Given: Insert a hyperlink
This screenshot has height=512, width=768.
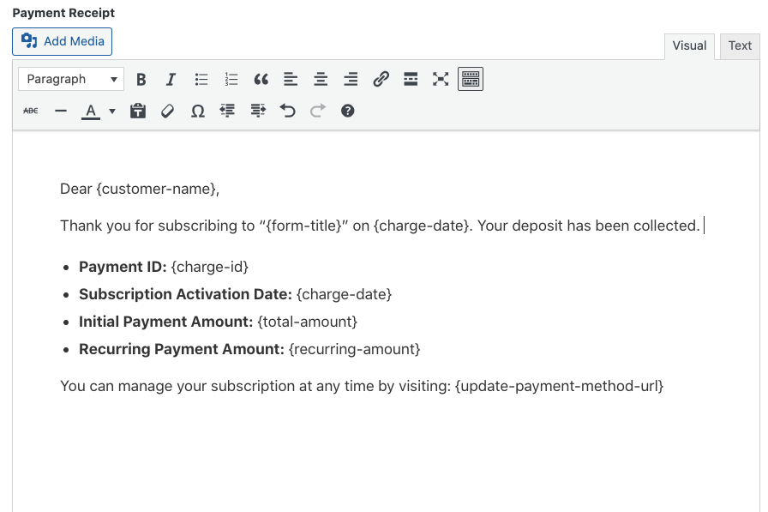Looking at the screenshot, I should [381, 79].
